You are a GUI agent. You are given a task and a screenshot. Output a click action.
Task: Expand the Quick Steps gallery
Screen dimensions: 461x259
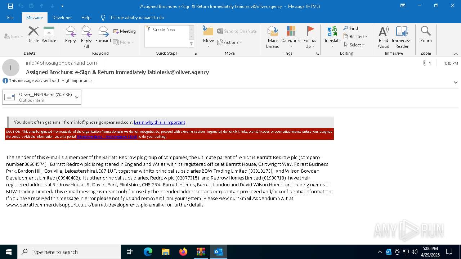pyautogui.click(x=191, y=44)
